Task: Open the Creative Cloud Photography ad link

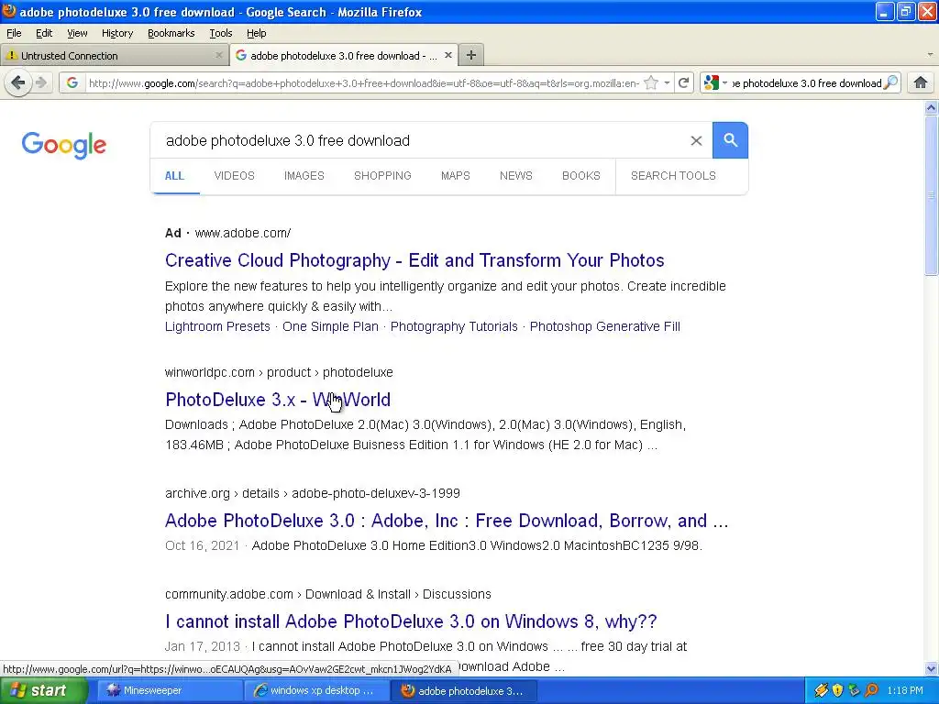Action: tap(414, 260)
